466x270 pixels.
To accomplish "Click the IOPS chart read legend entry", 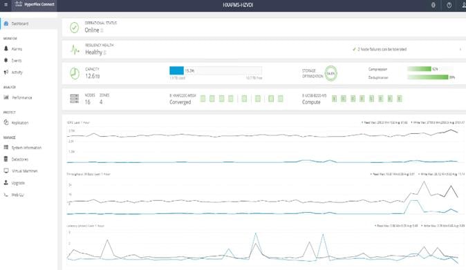I will click(384, 122).
